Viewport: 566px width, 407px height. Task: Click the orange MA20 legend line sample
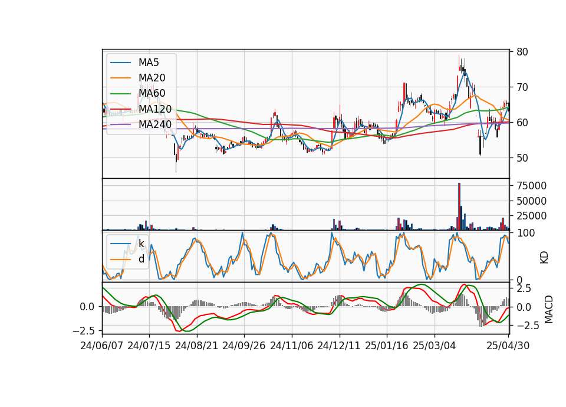(120, 78)
